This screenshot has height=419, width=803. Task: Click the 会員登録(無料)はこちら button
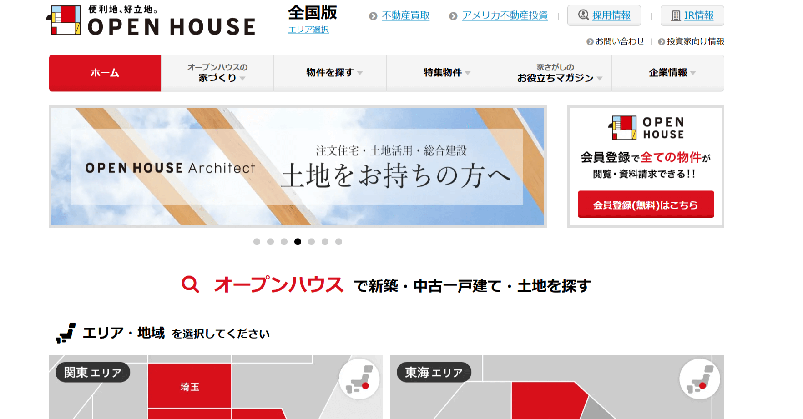point(646,205)
